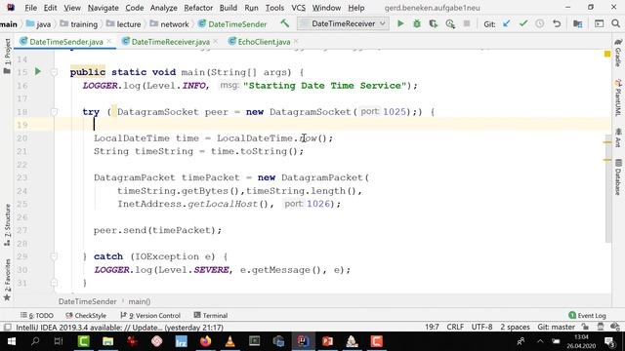Open Project Structure icon in toolbar
The height and width of the screenshot is (351, 625).
[577, 23]
